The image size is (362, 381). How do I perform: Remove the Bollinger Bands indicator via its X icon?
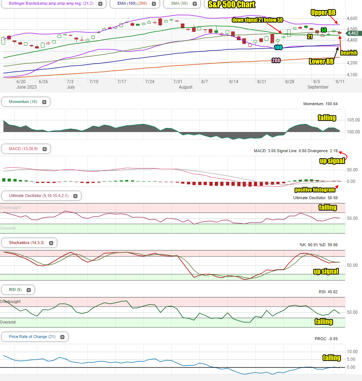click(101, 4)
